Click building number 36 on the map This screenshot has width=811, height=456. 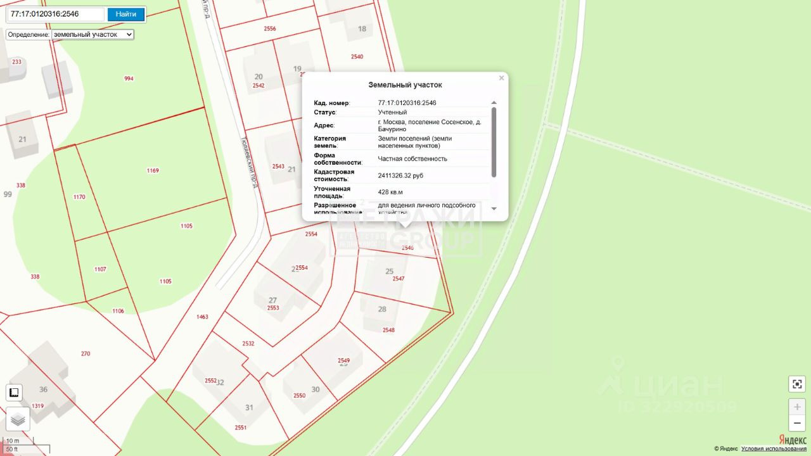point(44,389)
